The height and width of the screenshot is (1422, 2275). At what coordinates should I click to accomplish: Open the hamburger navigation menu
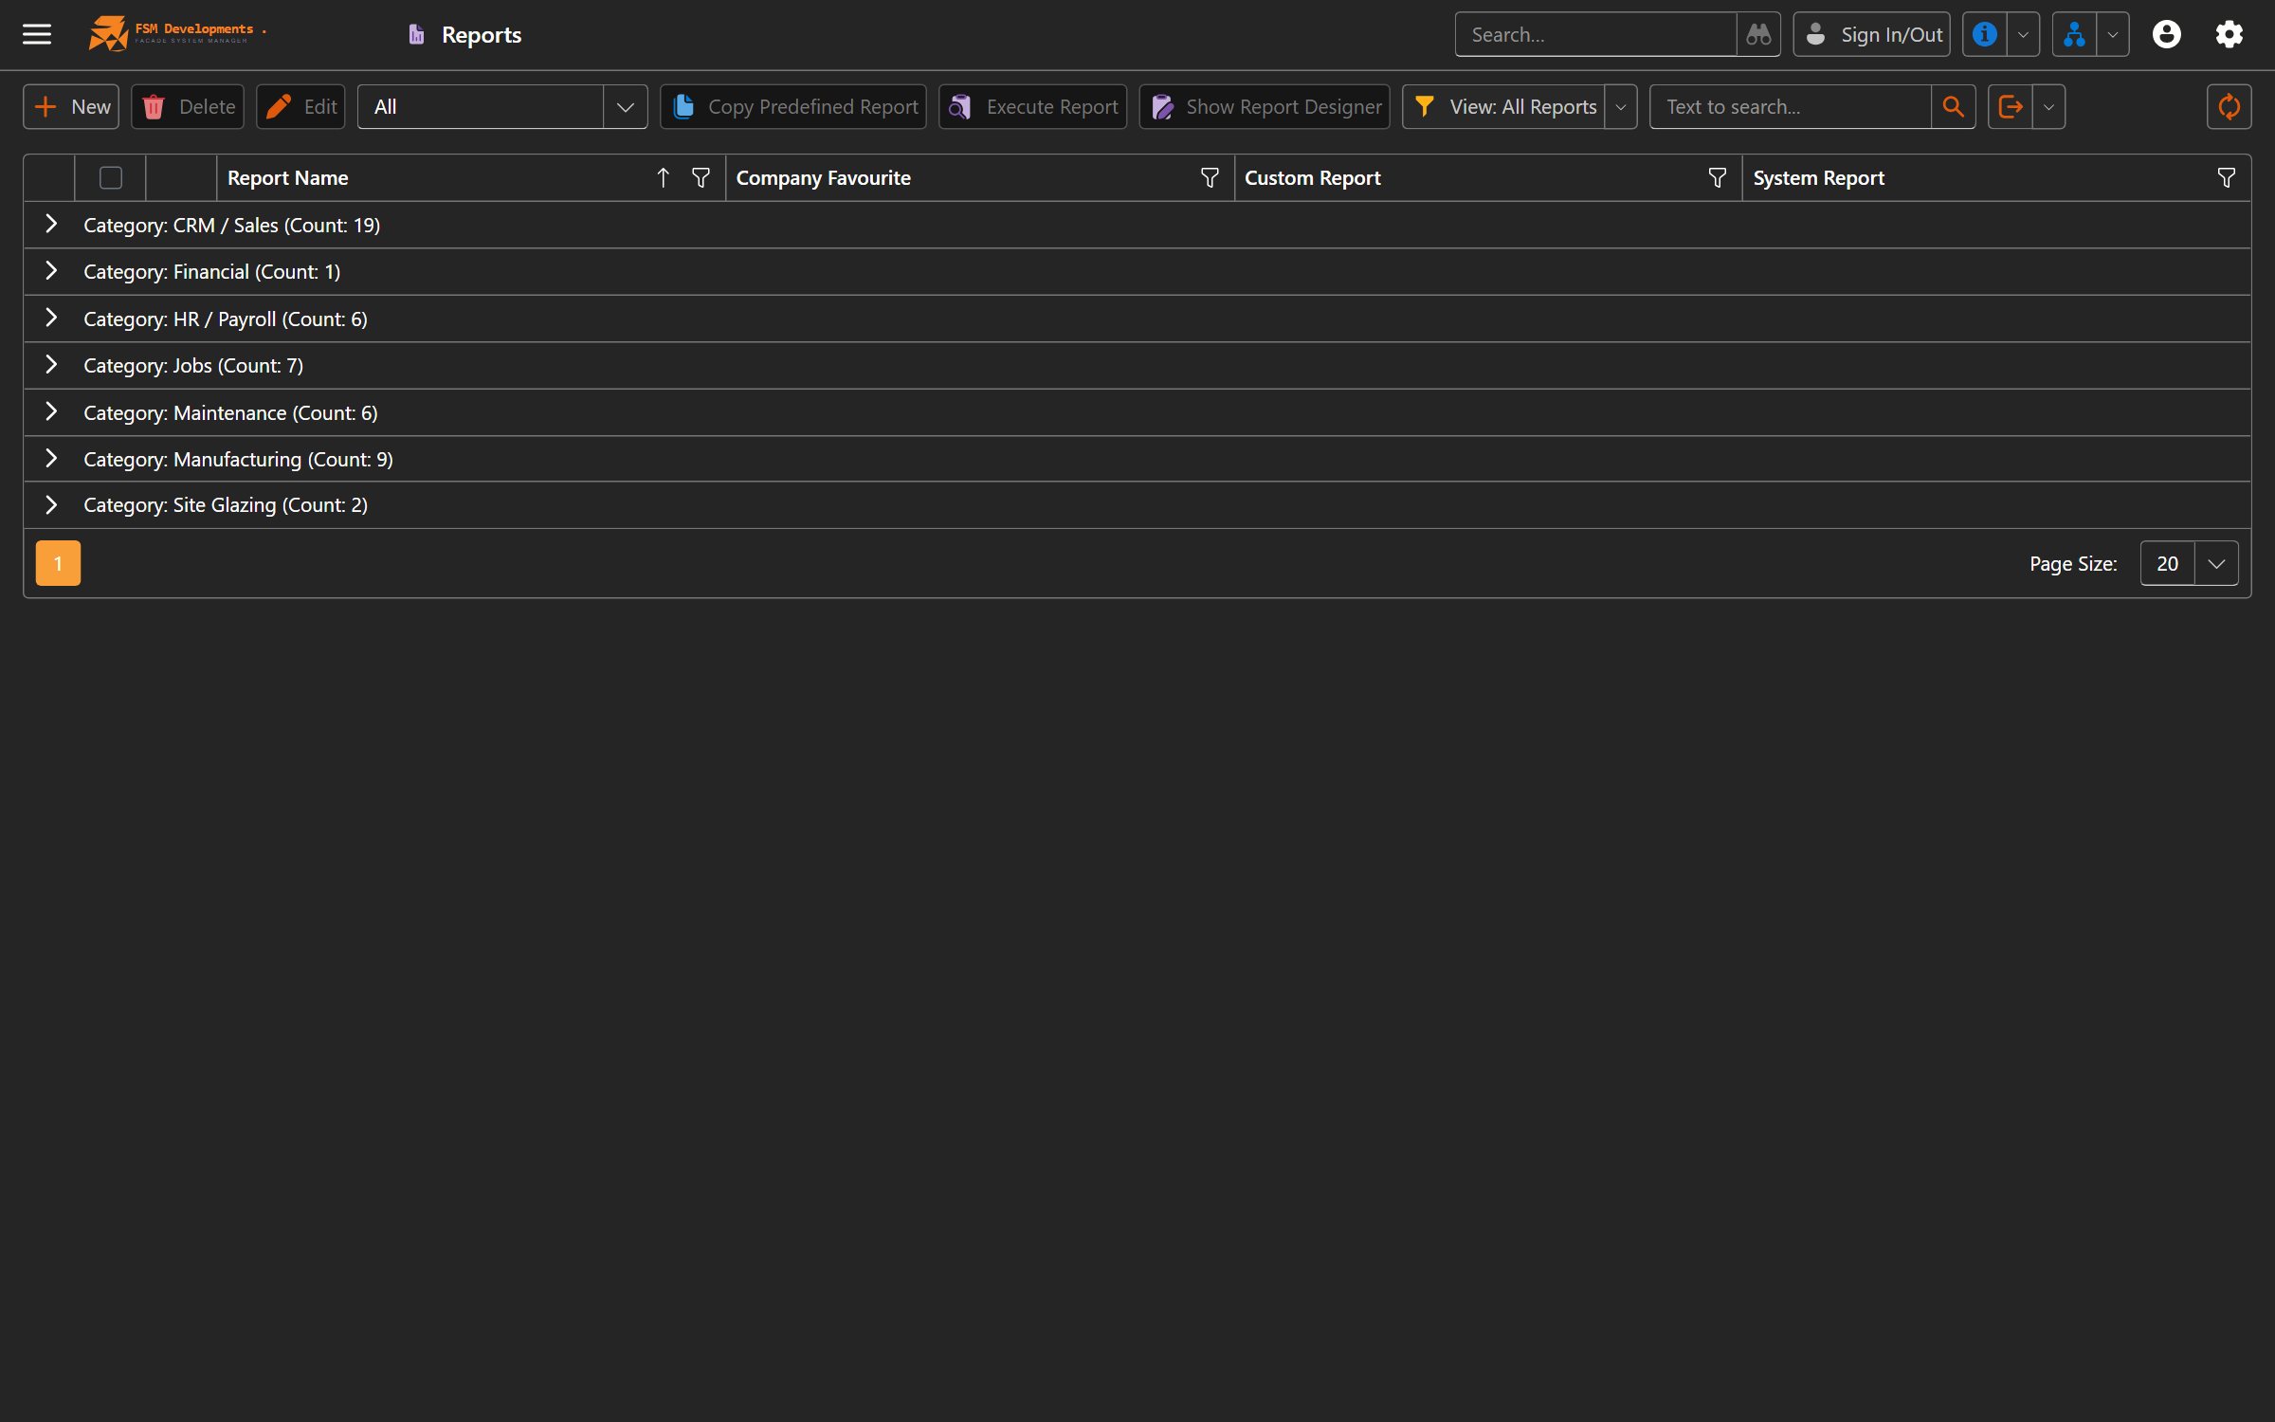(x=37, y=34)
